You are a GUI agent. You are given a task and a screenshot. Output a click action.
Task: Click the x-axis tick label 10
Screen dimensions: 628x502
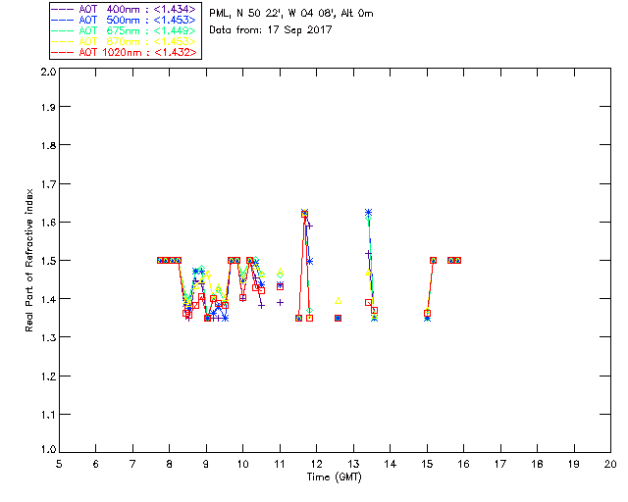coord(242,464)
